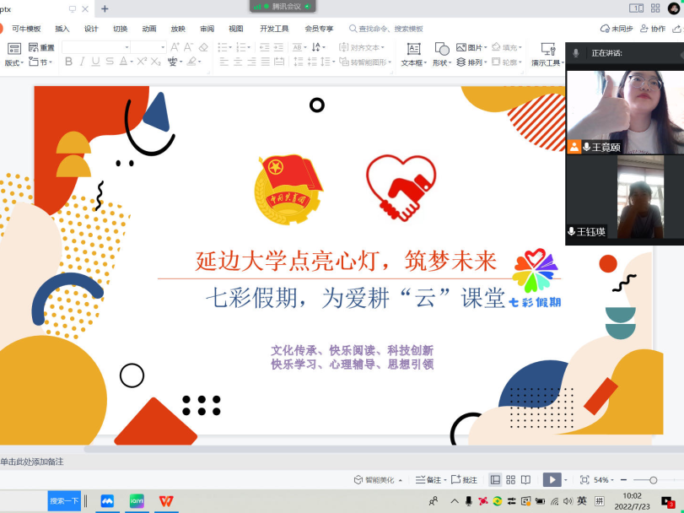684x513 pixels.
Task: Open the 图片 picture dropdown
Action: 471,47
